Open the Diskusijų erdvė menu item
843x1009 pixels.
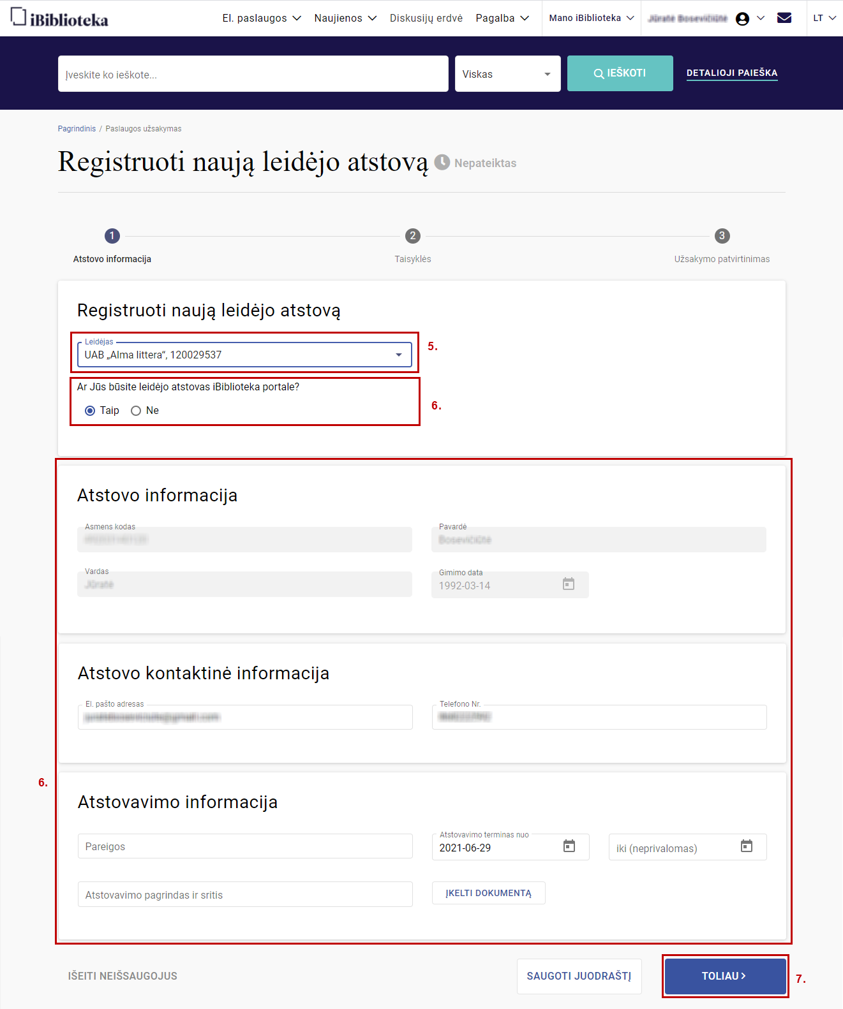426,18
